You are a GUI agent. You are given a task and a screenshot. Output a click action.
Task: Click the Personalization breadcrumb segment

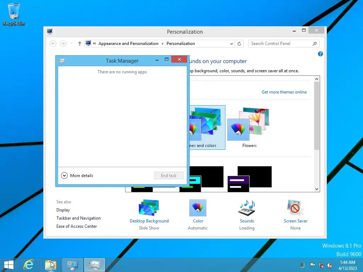[x=181, y=44]
